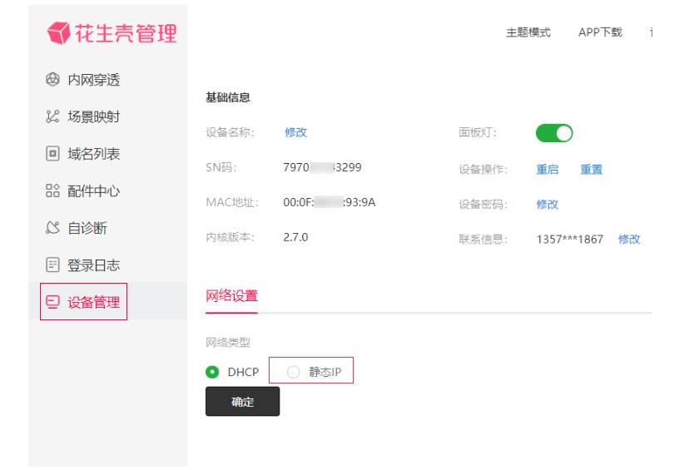
Task: Click the MAC地址 value ending 93:9A
Action: coord(330,202)
